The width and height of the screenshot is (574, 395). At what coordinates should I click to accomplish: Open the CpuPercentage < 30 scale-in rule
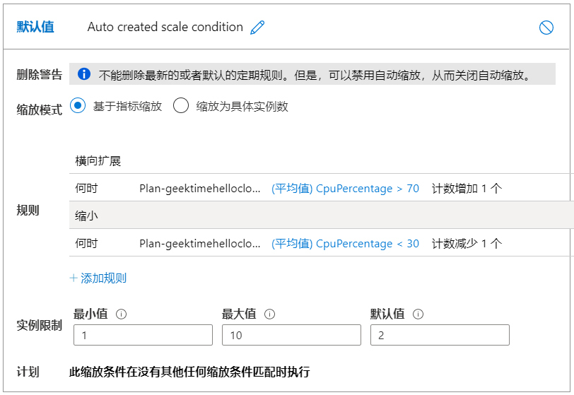345,243
